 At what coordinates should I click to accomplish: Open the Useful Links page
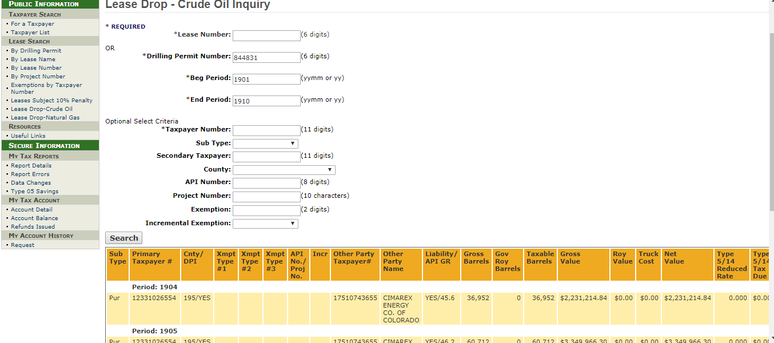click(28, 136)
